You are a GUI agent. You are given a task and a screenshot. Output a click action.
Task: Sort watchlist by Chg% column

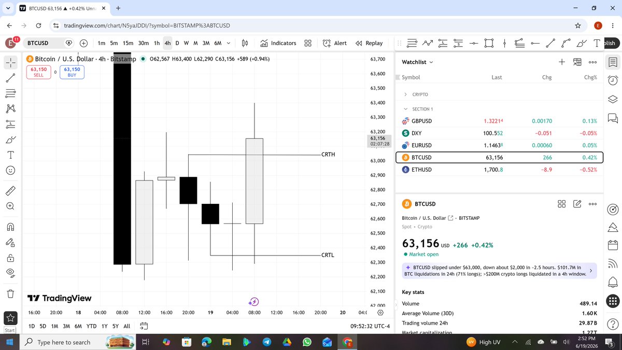[x=590, y=77]
